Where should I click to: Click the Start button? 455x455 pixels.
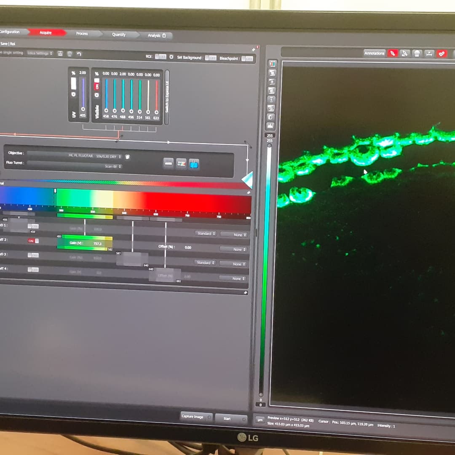click(231, 418)
